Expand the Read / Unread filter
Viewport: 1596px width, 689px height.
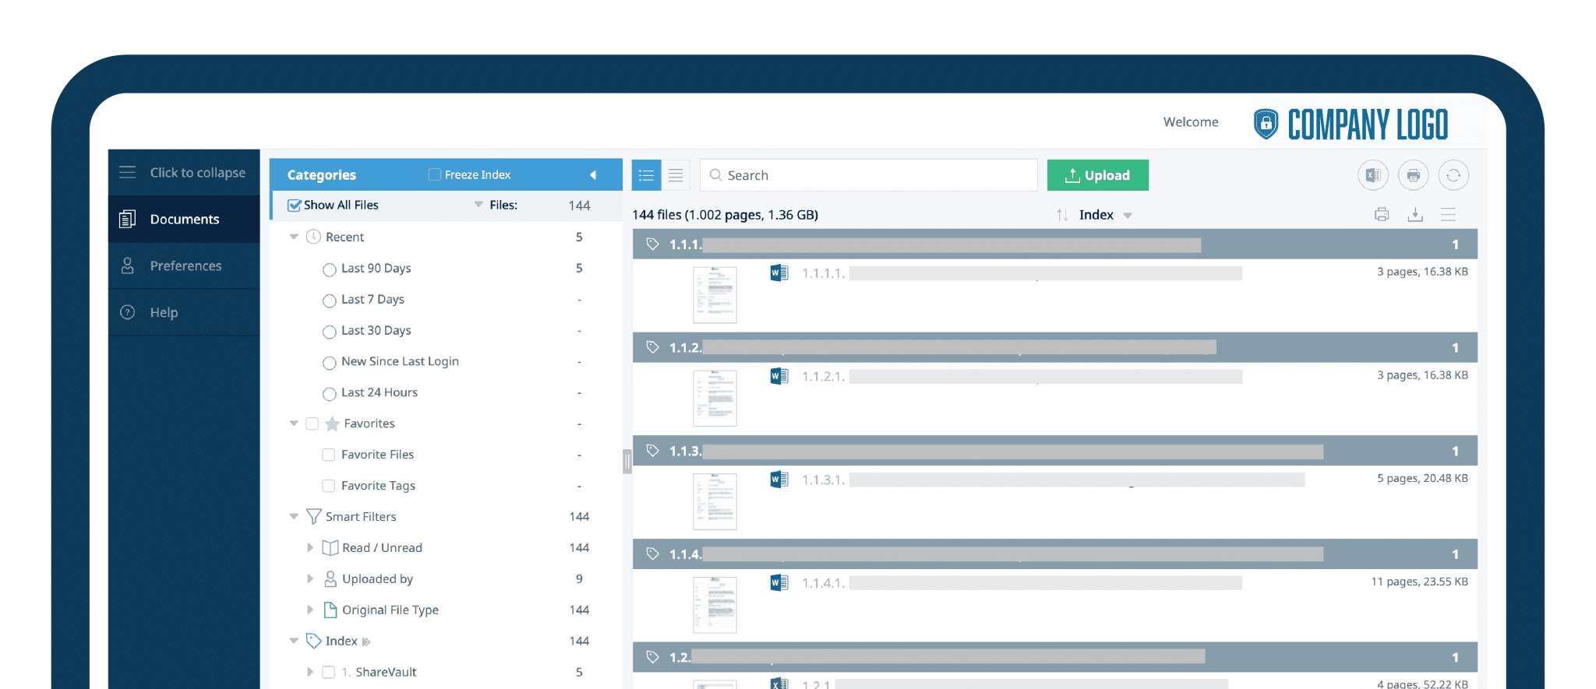pyautogui.click(x=310, y=548)
